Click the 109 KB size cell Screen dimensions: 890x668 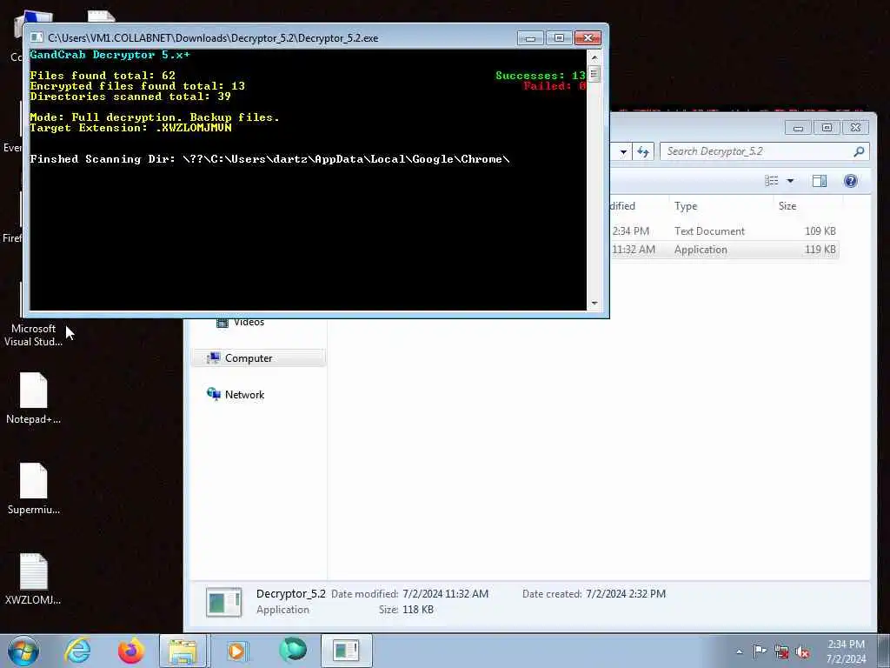[x=820, y=231]
